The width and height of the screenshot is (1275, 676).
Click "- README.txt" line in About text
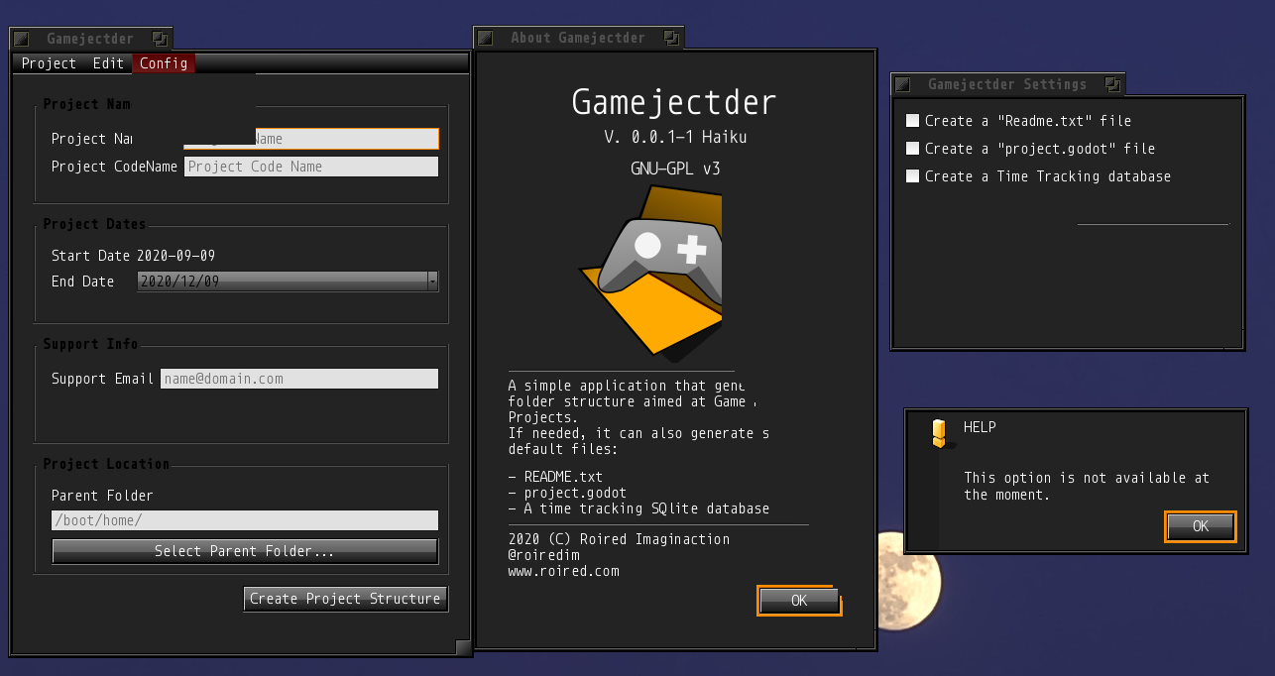pos(555,477)
